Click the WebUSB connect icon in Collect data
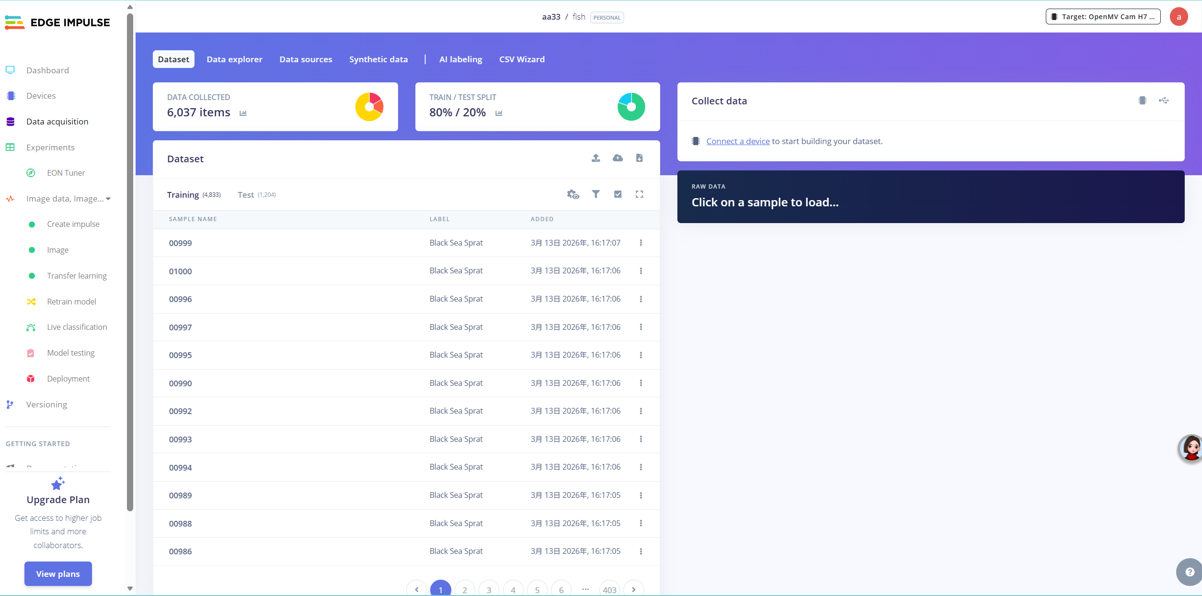The height and width of the screenshot is (596, 1202). (1164, 101)
